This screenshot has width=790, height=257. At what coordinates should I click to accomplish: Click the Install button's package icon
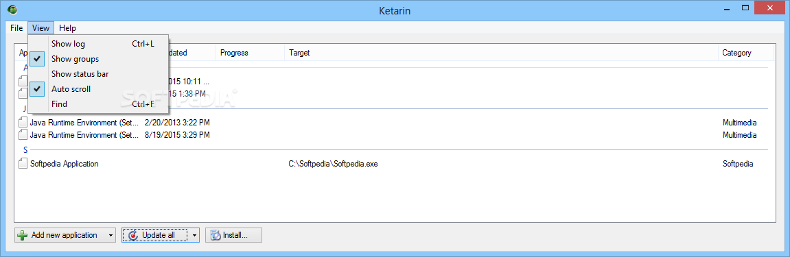pos(216,235)
